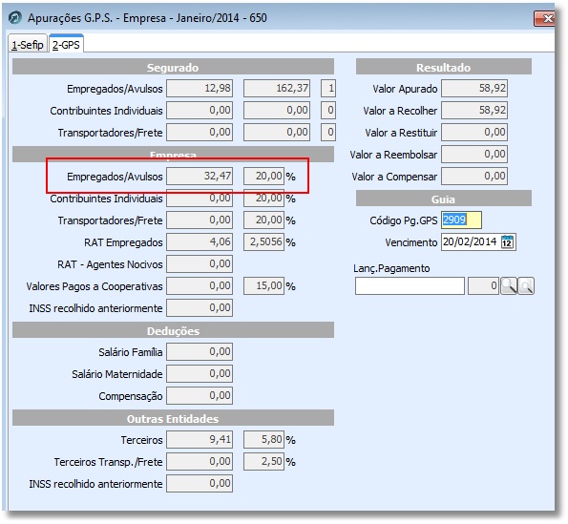The image size is (568, 524).
Task: Click the RAT Empregados percentage 2,5056 field
Action: coord(263,241)
